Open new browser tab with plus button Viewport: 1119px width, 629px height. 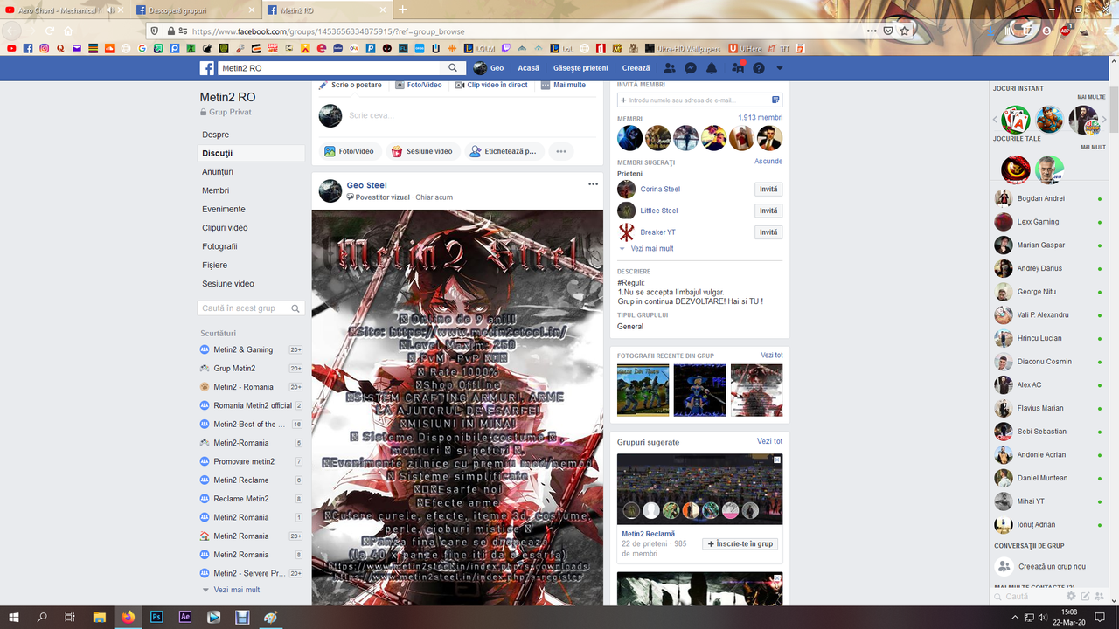402,10
